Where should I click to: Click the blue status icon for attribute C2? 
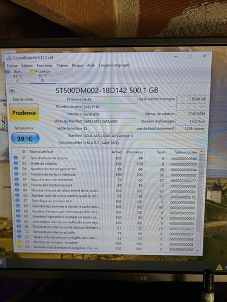(x=19, y=231)
